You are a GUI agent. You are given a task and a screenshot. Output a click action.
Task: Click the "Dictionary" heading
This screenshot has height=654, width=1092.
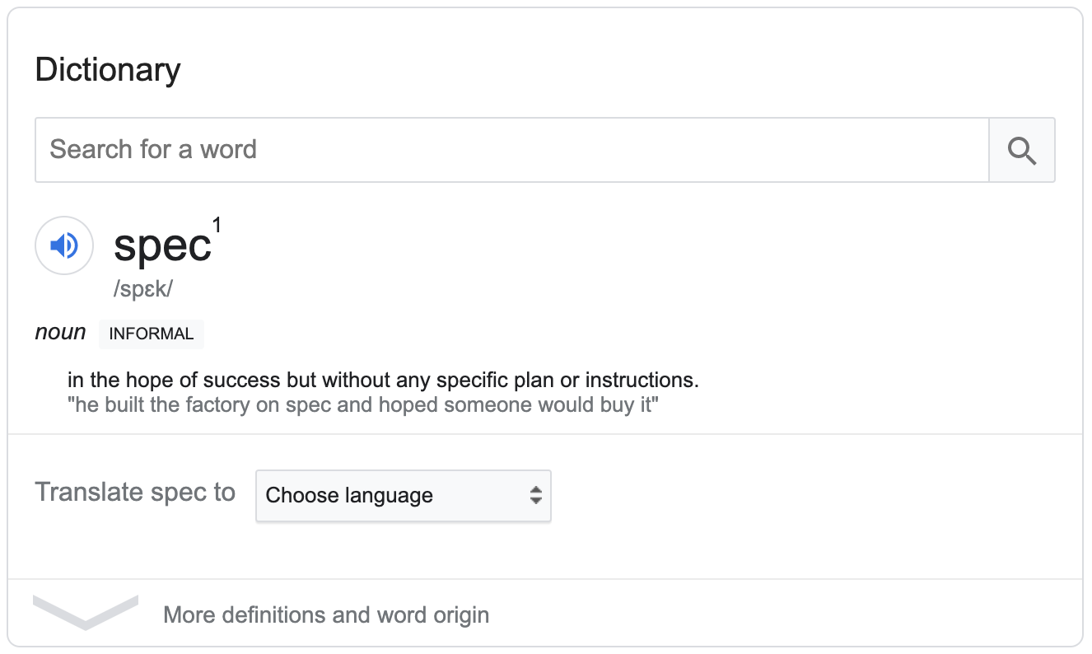108,70
